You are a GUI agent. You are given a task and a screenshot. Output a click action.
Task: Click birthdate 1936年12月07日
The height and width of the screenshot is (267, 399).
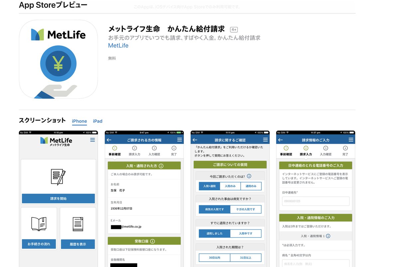pyautogui.click(x=121, y=209)
